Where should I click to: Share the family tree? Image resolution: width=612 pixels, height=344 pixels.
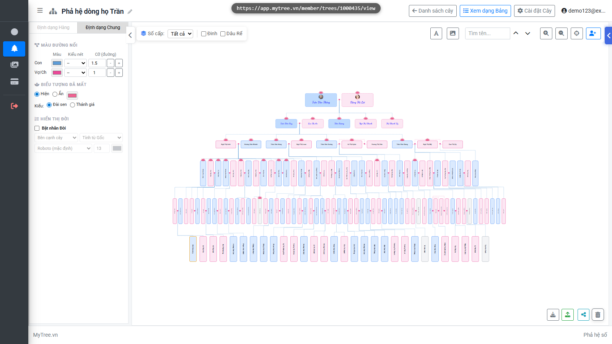click(583, 315)
